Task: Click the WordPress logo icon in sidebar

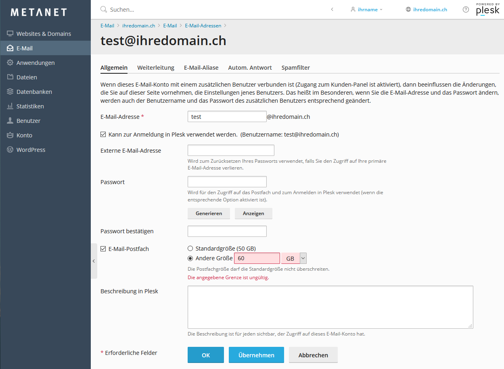Action: coord(10,150)
